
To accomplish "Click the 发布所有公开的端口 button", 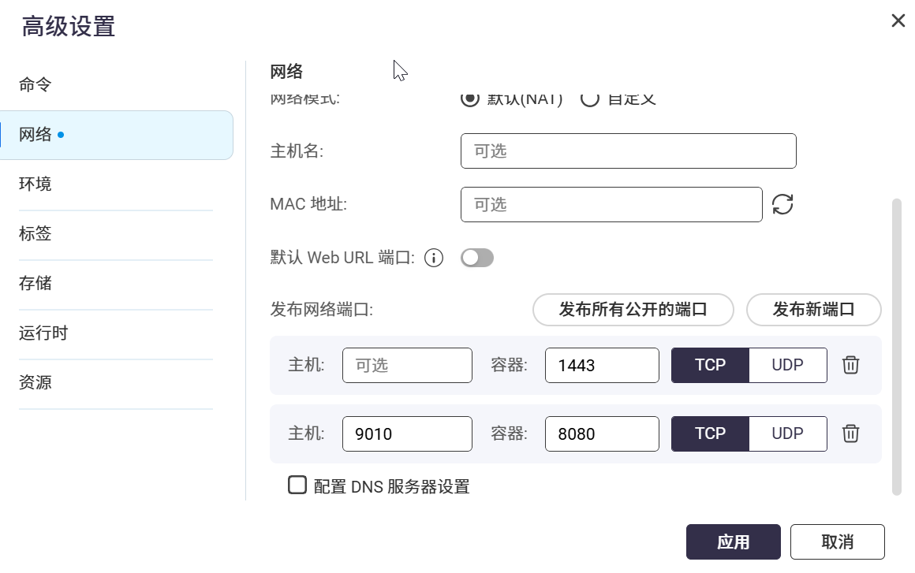I will pyautogui.click(x=633, y=310).
